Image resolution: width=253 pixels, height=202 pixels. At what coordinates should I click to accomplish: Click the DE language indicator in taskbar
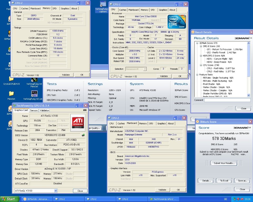225,199
